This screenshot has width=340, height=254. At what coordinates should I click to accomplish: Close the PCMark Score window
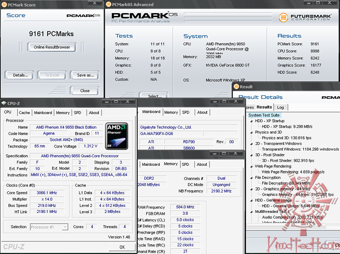click(x=94, y=3)
